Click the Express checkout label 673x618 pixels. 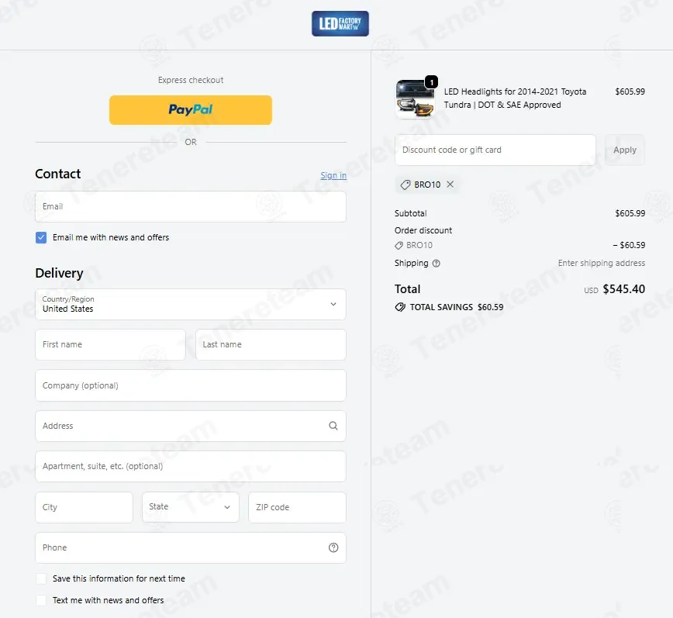point(191,80)
